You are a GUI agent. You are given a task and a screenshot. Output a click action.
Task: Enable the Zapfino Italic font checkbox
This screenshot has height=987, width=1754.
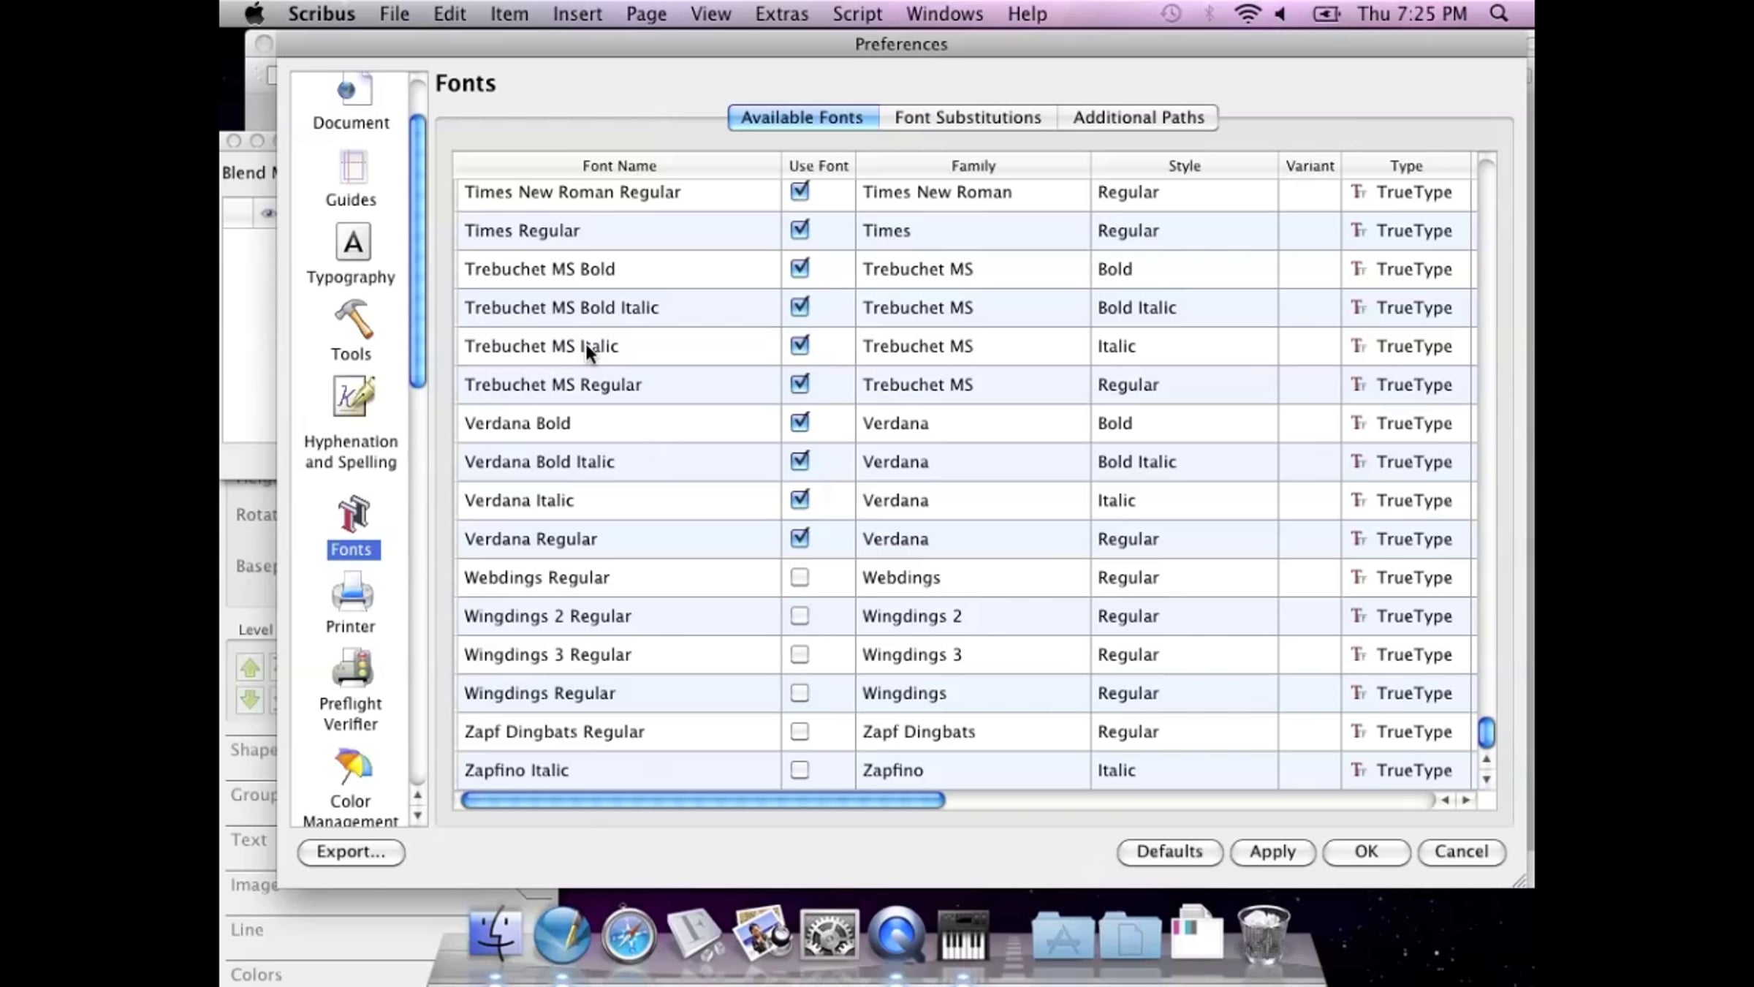[x=800, y=770]
